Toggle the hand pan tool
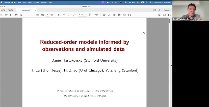The height and width of the screenshot is (107, 209). pos(64,15)
